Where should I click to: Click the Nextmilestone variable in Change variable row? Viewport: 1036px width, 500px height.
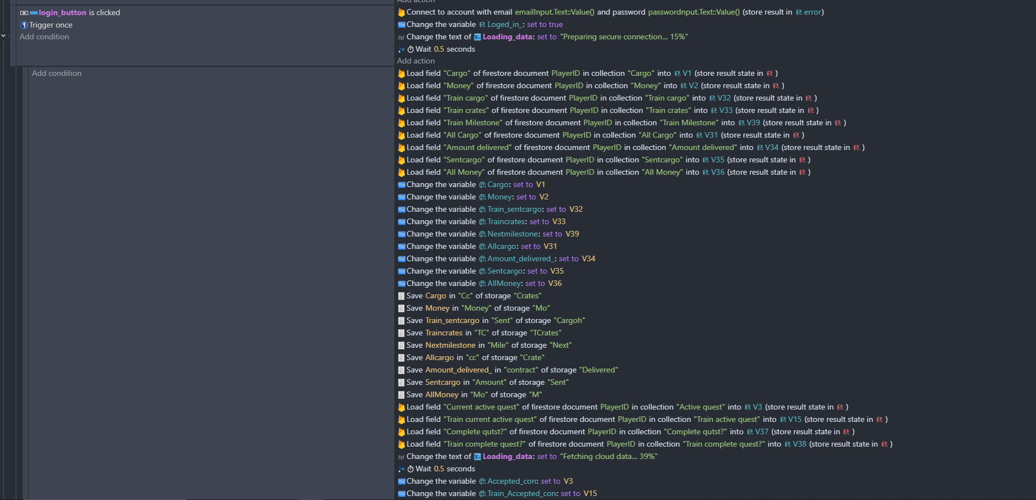pyautogui.click(x=513, y=234)
